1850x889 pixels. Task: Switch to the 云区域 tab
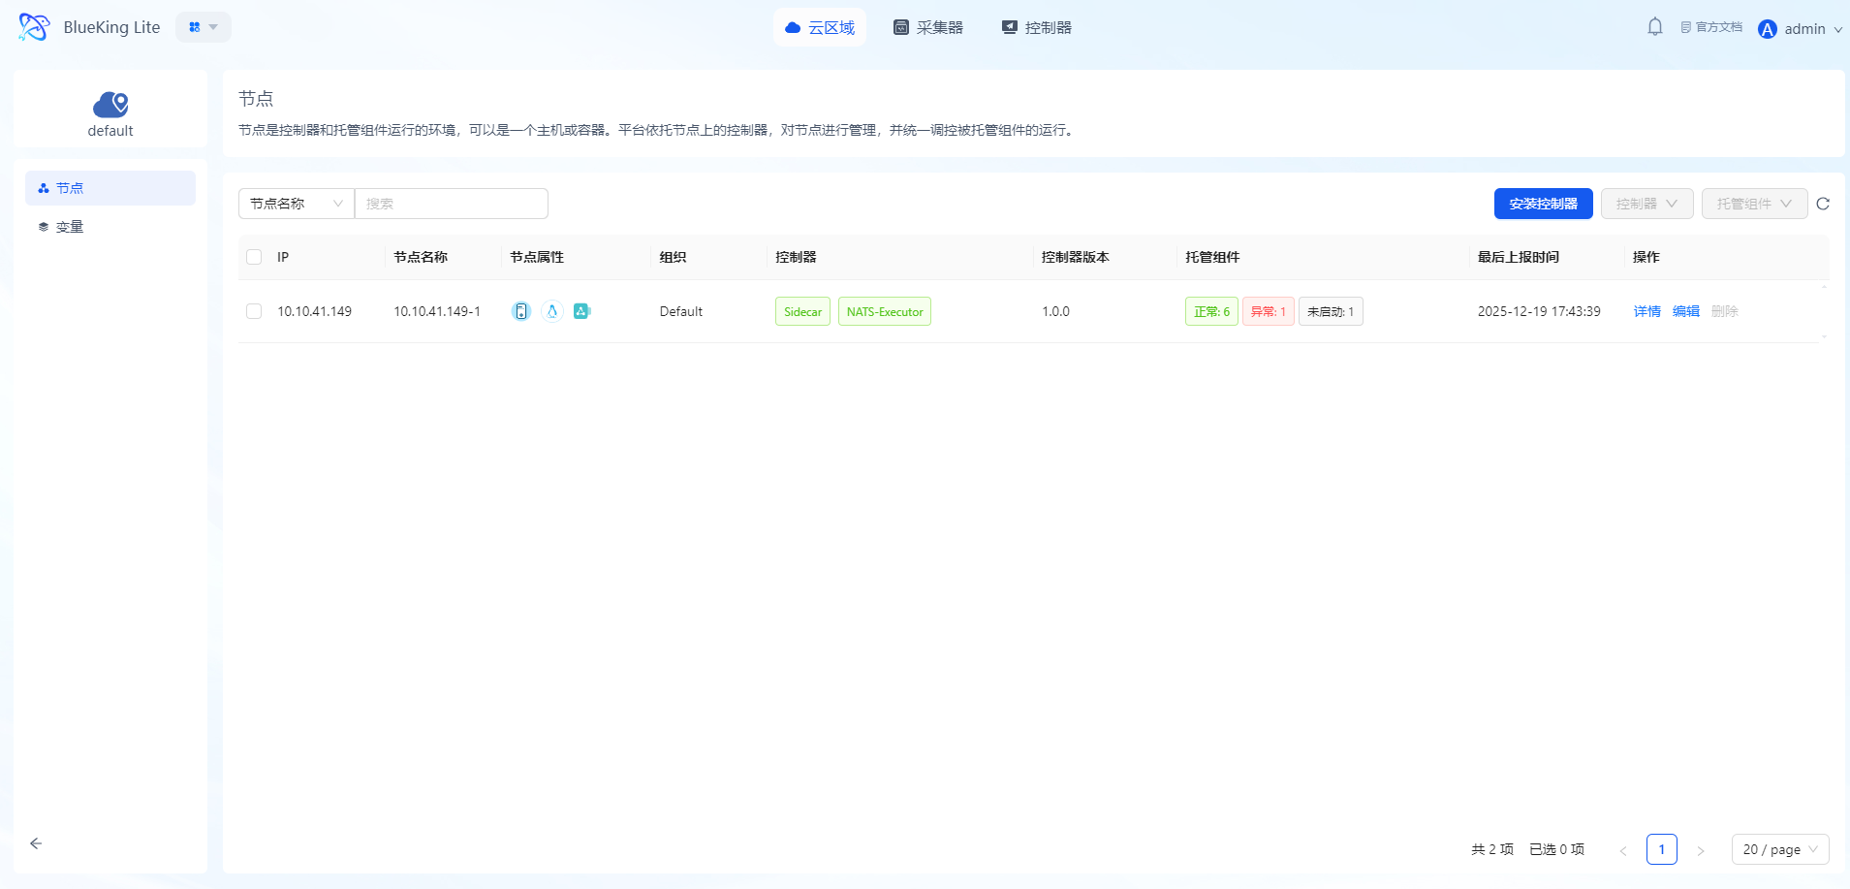(820, 27)
